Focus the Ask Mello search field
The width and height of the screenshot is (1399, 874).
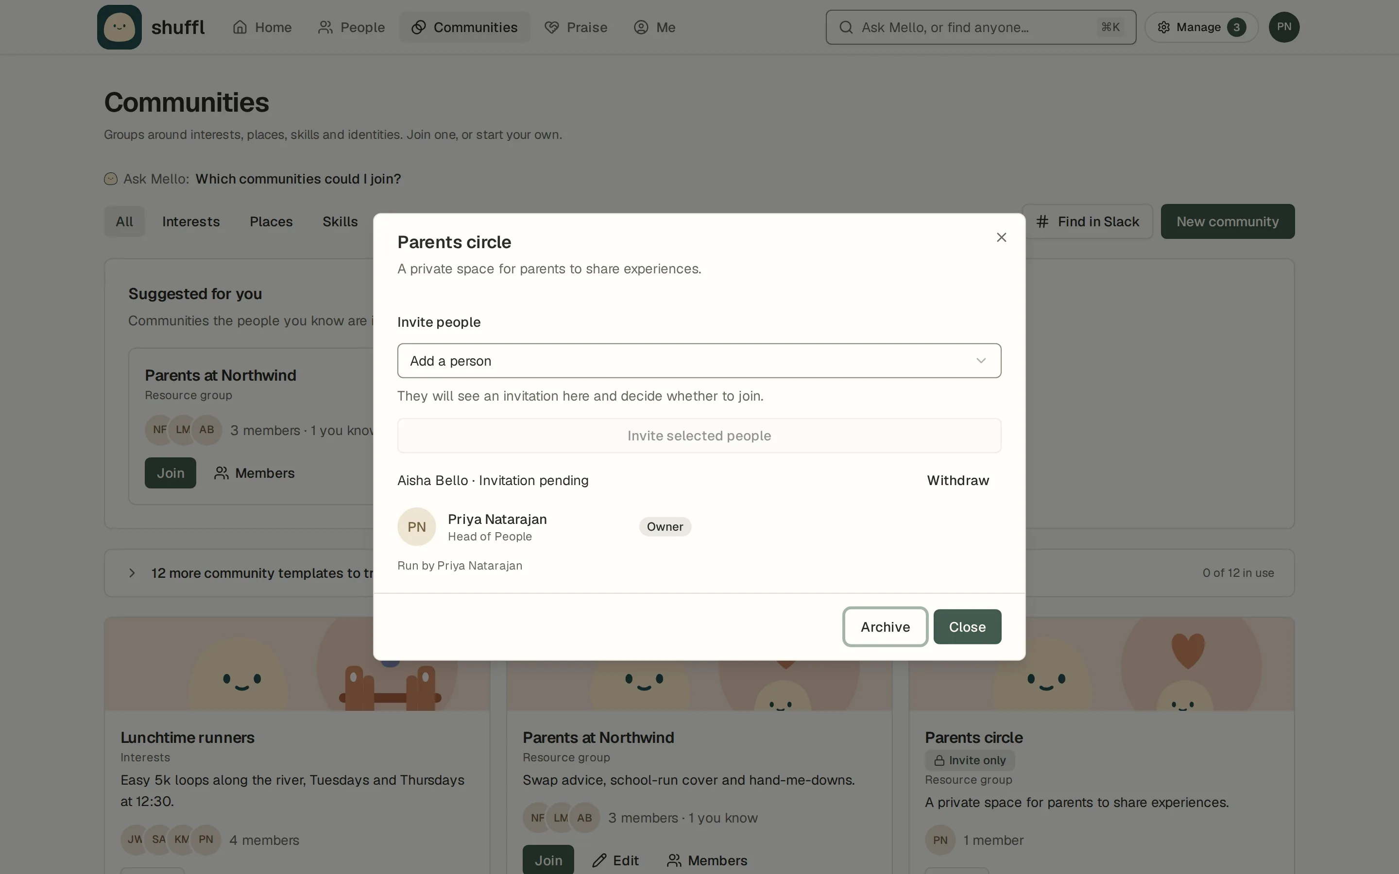tap(980, 27)
